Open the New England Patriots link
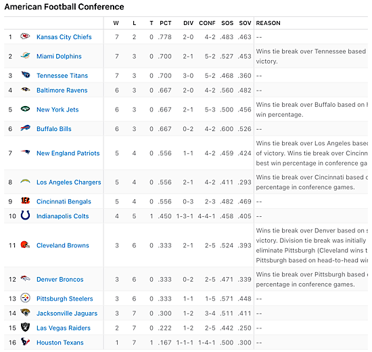Screen dimensions: 372x352 click(68, 153)
